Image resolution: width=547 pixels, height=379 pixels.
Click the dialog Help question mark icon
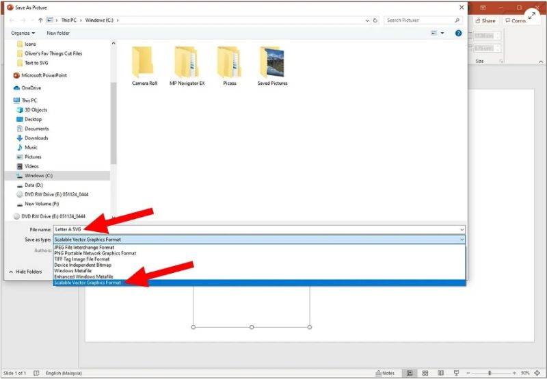458,33
